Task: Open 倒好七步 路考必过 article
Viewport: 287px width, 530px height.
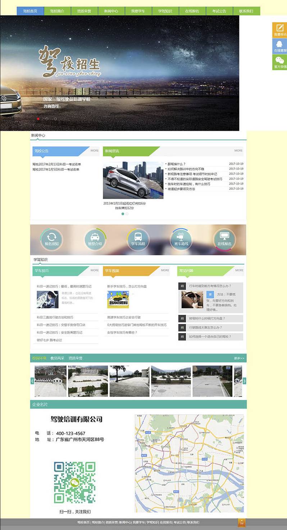Action: (x=49, y=340)
